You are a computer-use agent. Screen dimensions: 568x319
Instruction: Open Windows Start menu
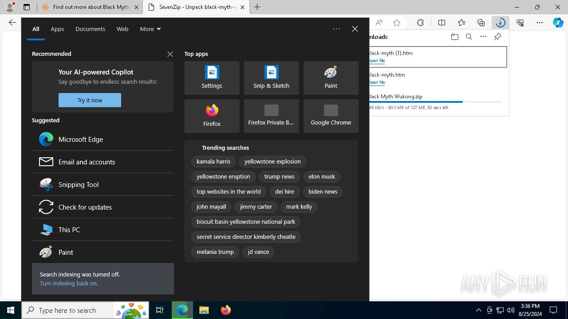[11, 310]
